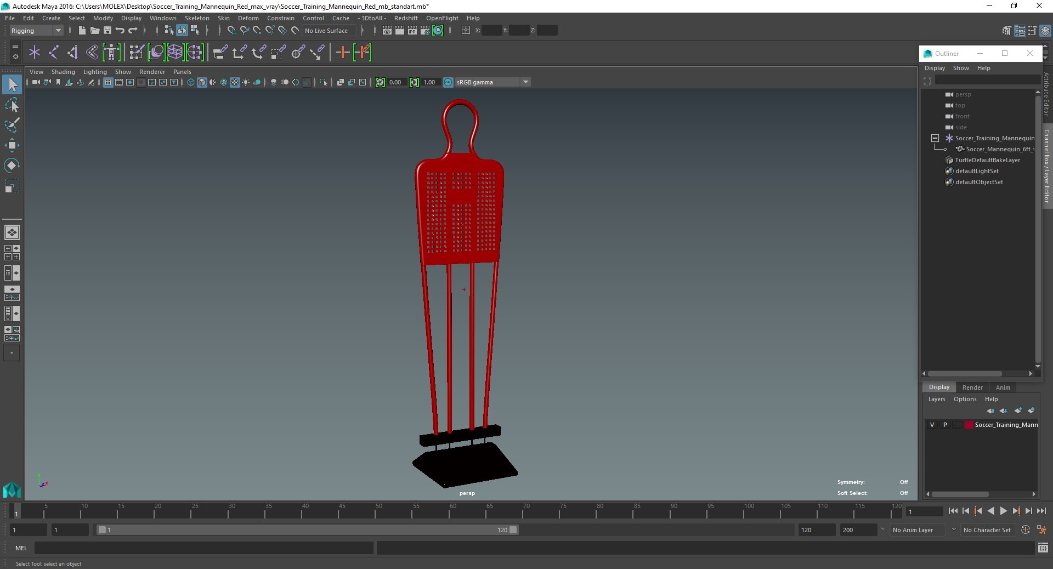Expand the panel layout quick menu arrow
Image resolution: width=1053 pixels, height=570 pixels.
pyautogui.click(x=12, y=353)
